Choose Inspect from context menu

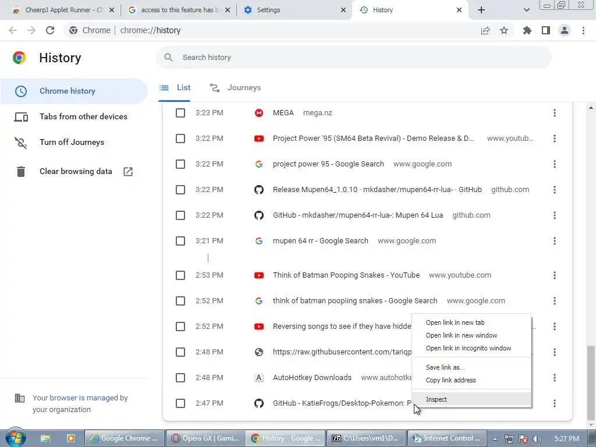click(471, 399)
